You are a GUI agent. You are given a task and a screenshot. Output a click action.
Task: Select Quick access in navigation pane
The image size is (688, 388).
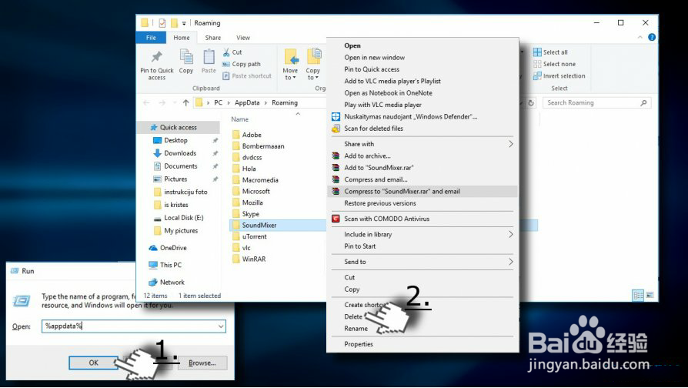tap(178, 127)
